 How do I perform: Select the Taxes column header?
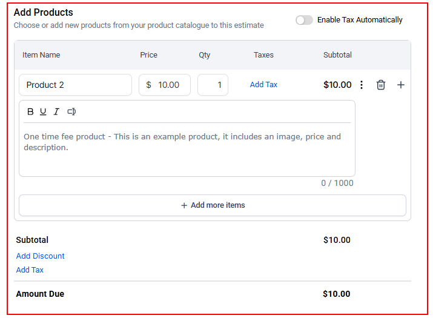click(x=263, y=55)
